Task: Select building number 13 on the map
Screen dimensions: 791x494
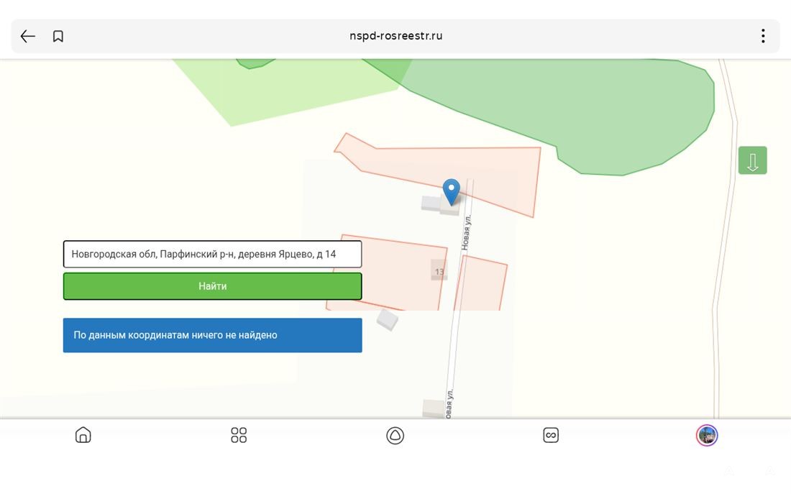Action: [x=439, y=271]
